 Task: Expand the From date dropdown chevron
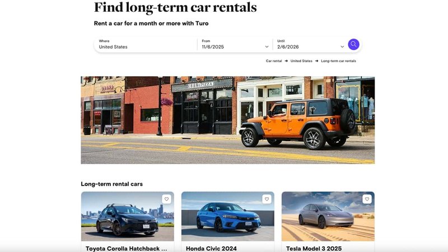267,47
